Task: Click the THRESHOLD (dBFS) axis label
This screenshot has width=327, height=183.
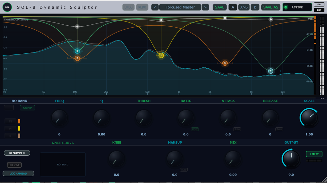Action: (x=16, y=20)
